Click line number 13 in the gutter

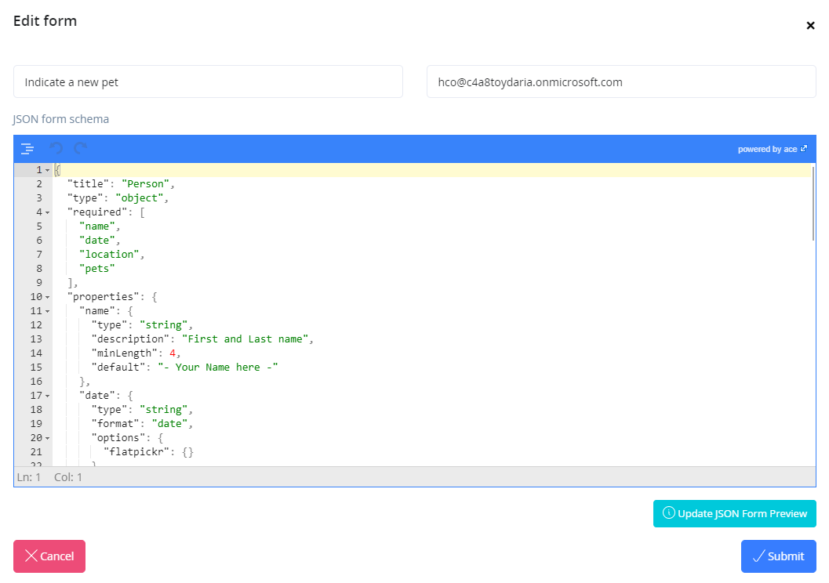[x=36, y=339]
